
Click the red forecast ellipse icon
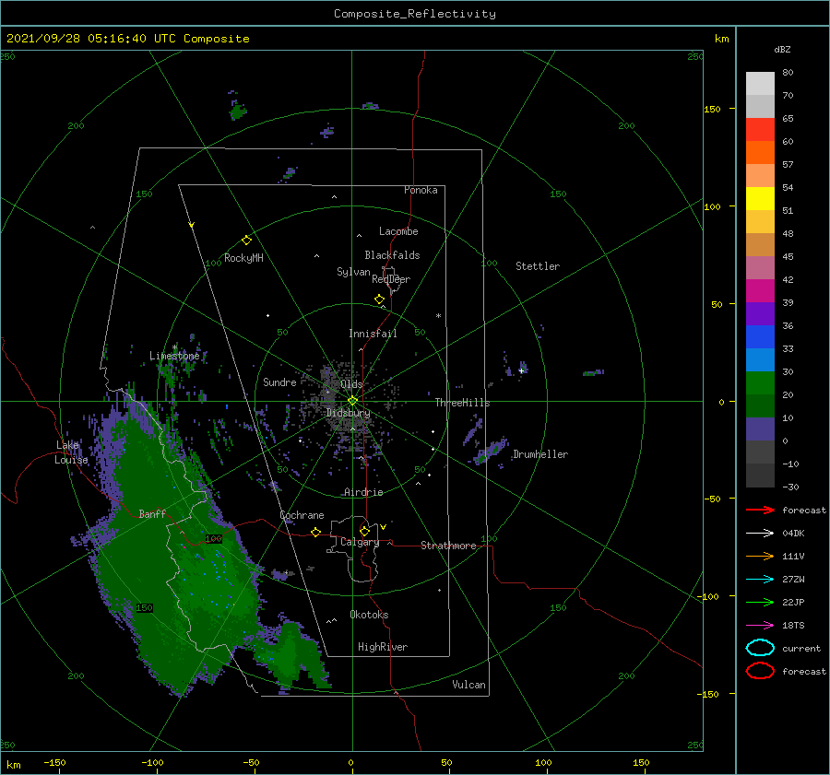pos(760,671)
